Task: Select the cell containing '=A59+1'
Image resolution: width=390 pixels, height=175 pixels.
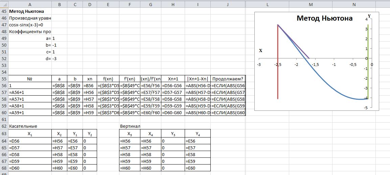Action: pos(30,112)
